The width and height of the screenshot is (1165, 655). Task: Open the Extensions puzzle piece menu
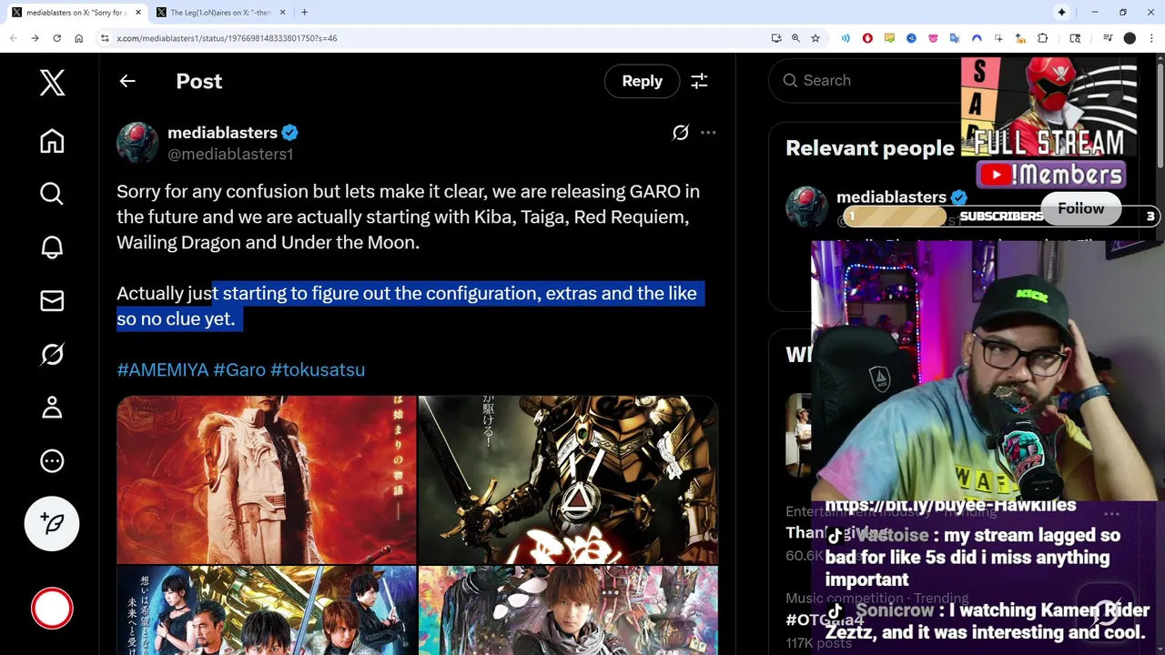(1043, 38)
